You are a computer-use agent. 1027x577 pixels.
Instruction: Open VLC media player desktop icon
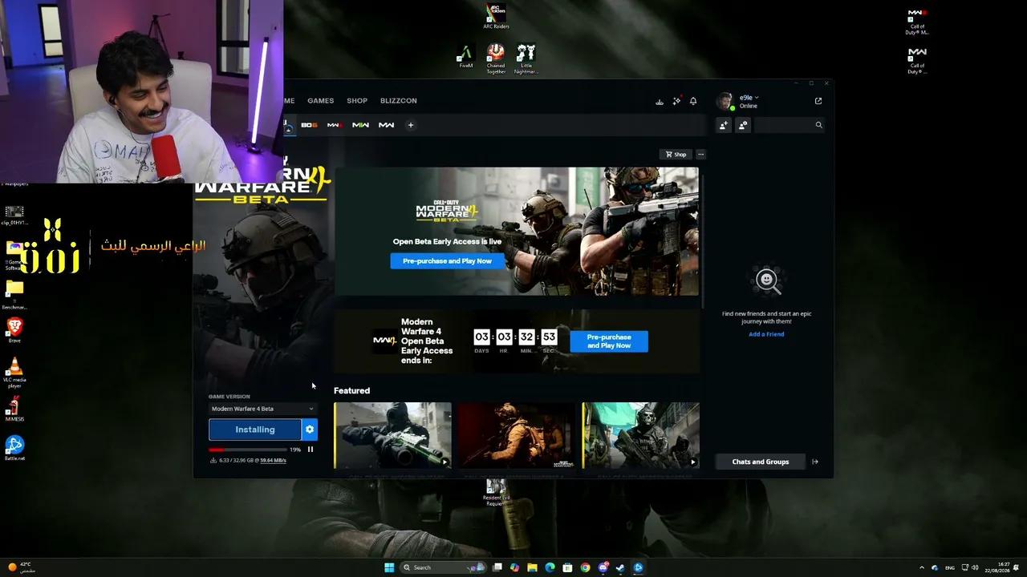click(x=14, y=373)
